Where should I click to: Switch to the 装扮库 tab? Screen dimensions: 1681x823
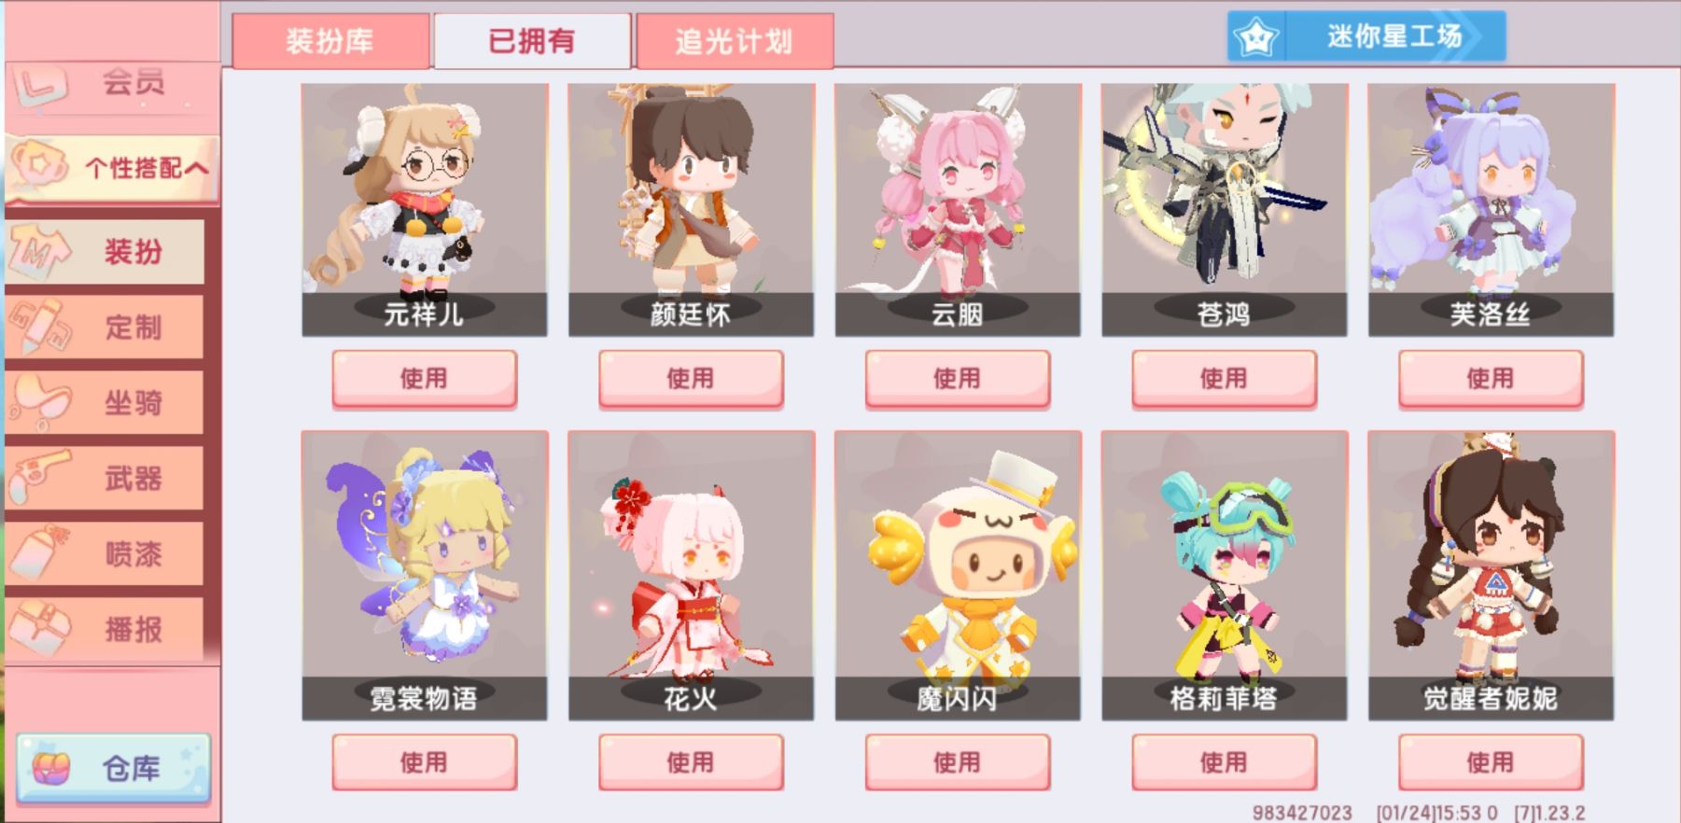330,41
